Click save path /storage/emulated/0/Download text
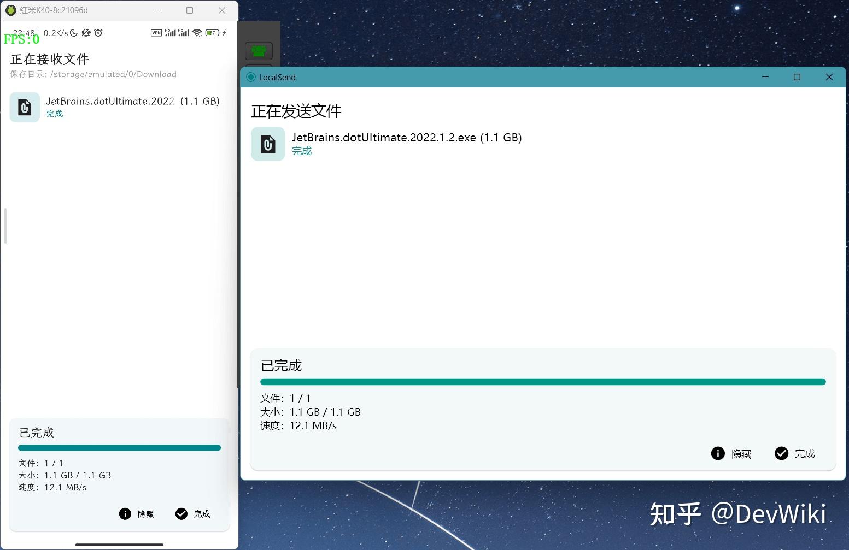 coord(113,74)
